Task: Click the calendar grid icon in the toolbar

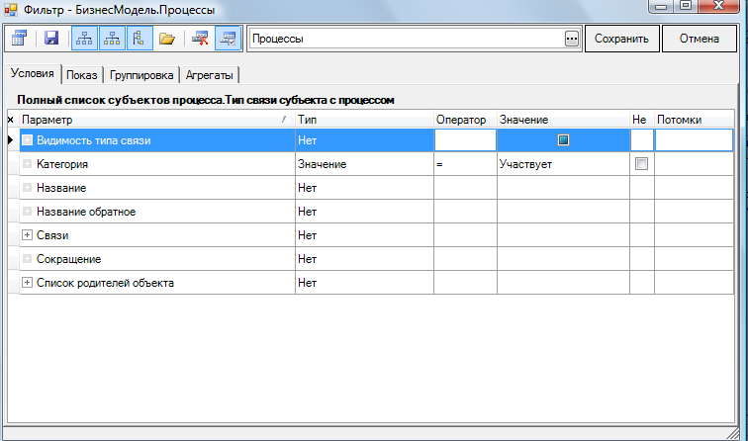Action: pos(19,39)
